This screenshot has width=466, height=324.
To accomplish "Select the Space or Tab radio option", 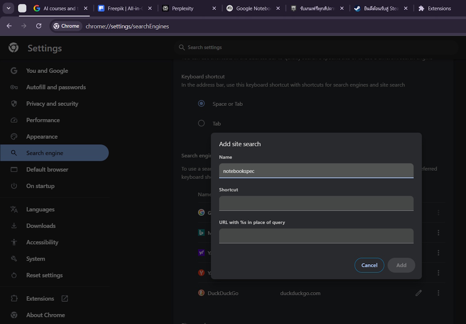I will click(x=201, y=104).
